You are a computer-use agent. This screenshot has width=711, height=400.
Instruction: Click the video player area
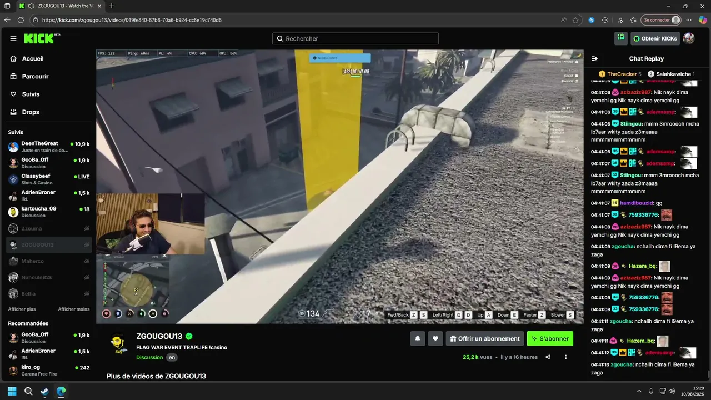339,187
